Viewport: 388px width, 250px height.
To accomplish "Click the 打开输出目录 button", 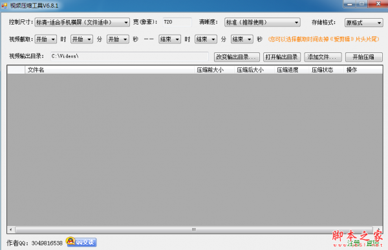I will point(282,57).
